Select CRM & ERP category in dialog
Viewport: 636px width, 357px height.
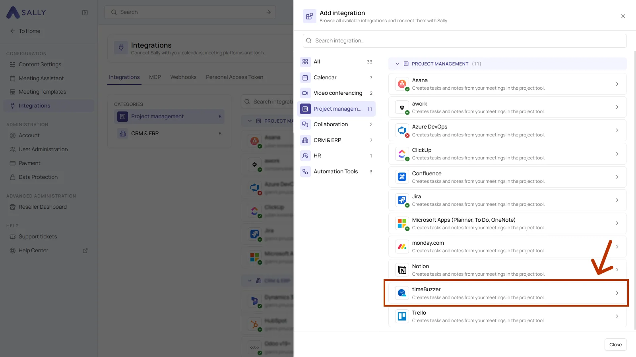336,140
